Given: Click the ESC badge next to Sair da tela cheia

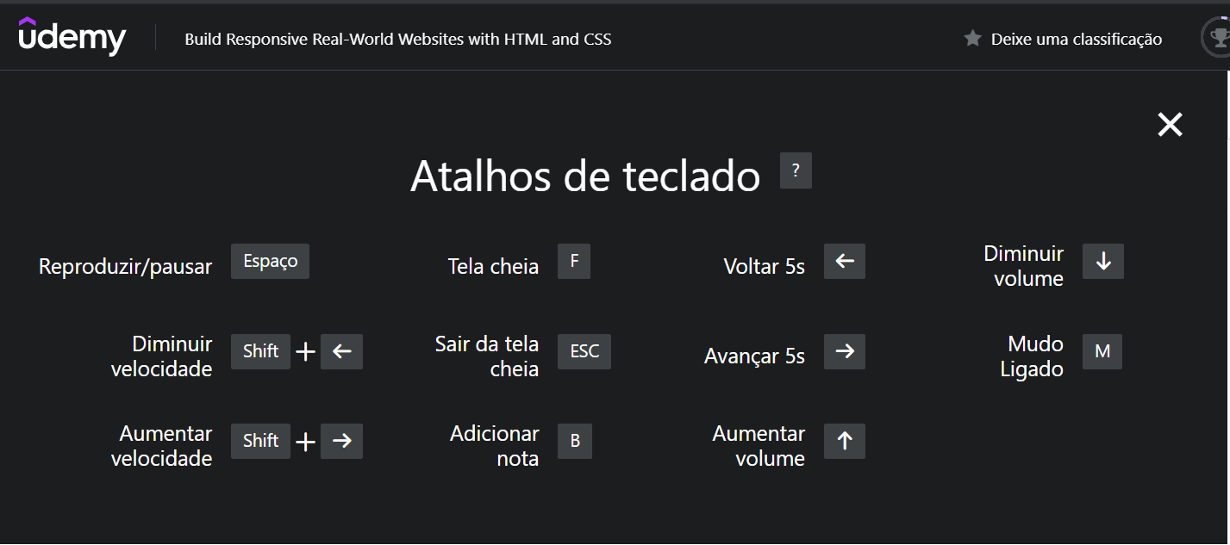Looking at the screenshot, I should click(x=584, y=351).
